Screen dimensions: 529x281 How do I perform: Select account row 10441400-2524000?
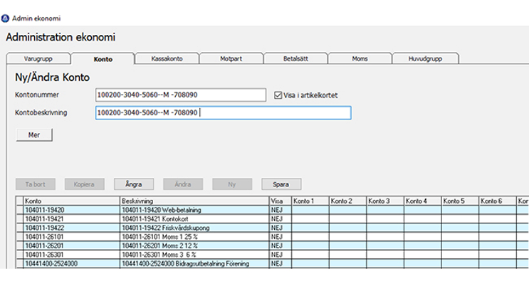click(x=71, y=263)
